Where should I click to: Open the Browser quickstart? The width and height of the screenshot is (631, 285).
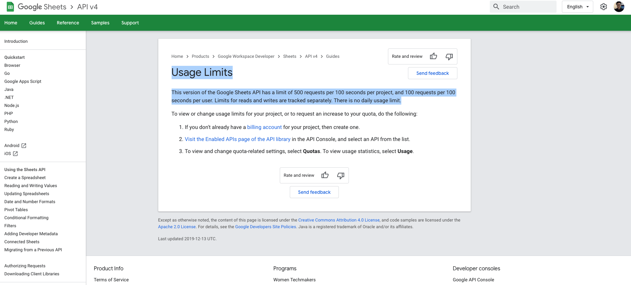coord(12,65)
